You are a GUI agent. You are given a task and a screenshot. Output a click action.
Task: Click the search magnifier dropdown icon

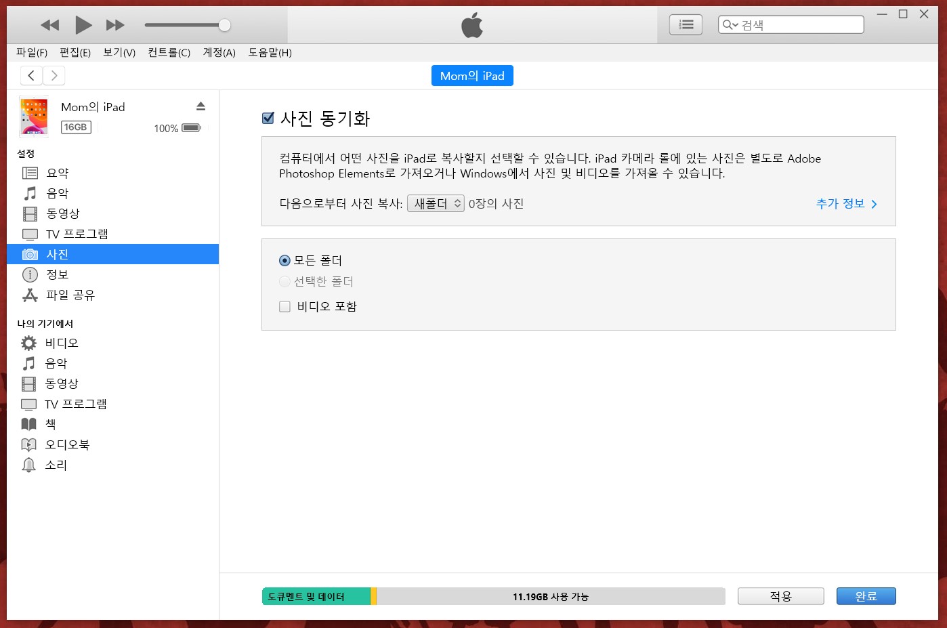(730, 25)
